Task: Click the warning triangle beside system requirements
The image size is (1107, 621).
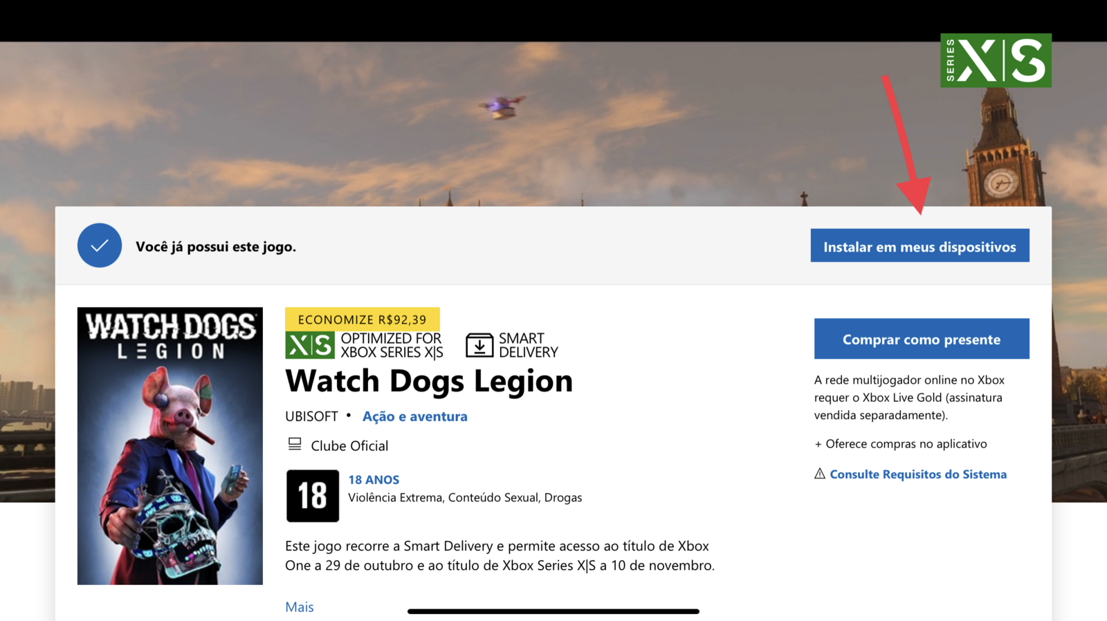Action: [x=820, y=474]
